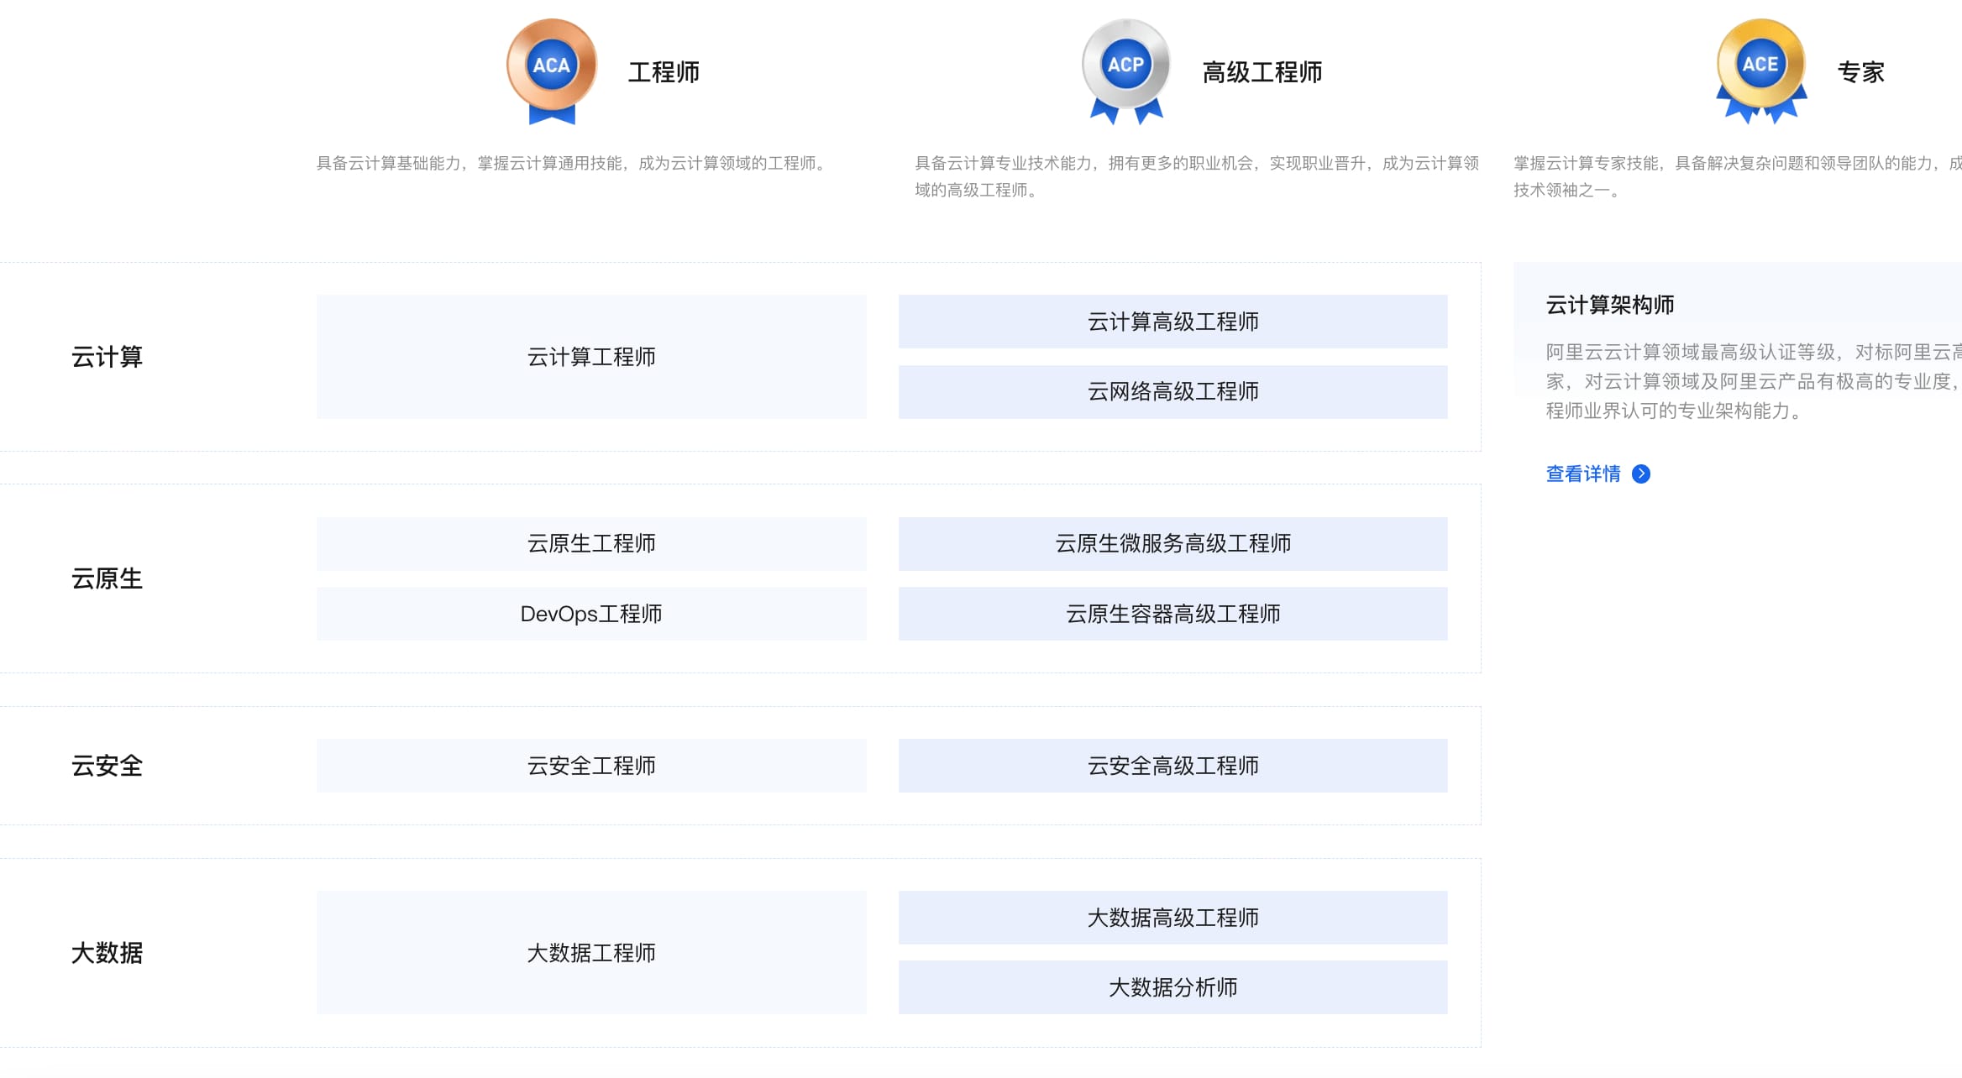
Task: Open 大数据高级工程师 certification
Action: (1173, 918)
